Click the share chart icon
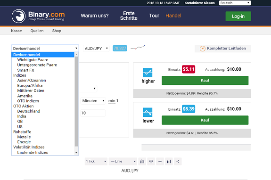The image size is (271, 180). pyautogui.click(x=178, y=162)
